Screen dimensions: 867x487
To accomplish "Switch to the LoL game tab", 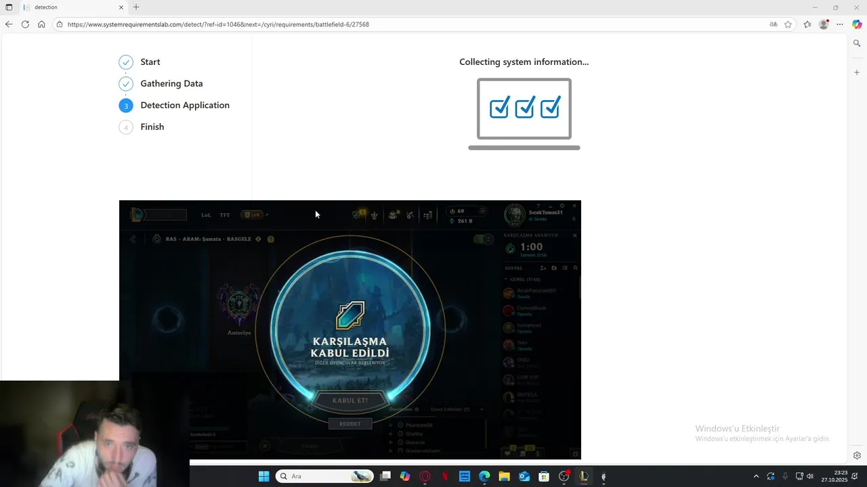I will [206, 215].
